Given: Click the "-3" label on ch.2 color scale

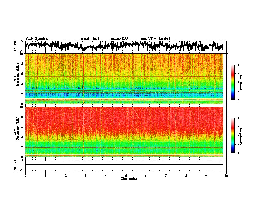Looking at the screenshot, I should click(237, 118).
